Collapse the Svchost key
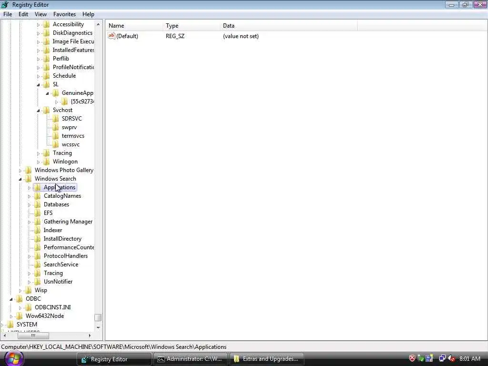This screenshot has width=488, height=366. 38,111
